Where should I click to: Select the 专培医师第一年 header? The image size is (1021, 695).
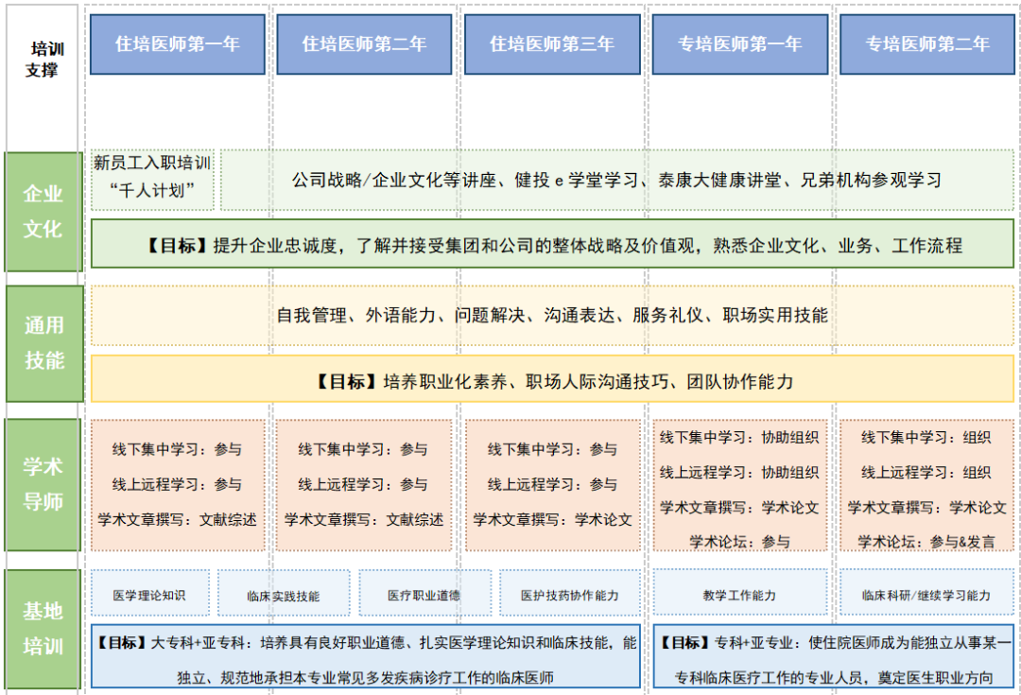coord(739,44)
